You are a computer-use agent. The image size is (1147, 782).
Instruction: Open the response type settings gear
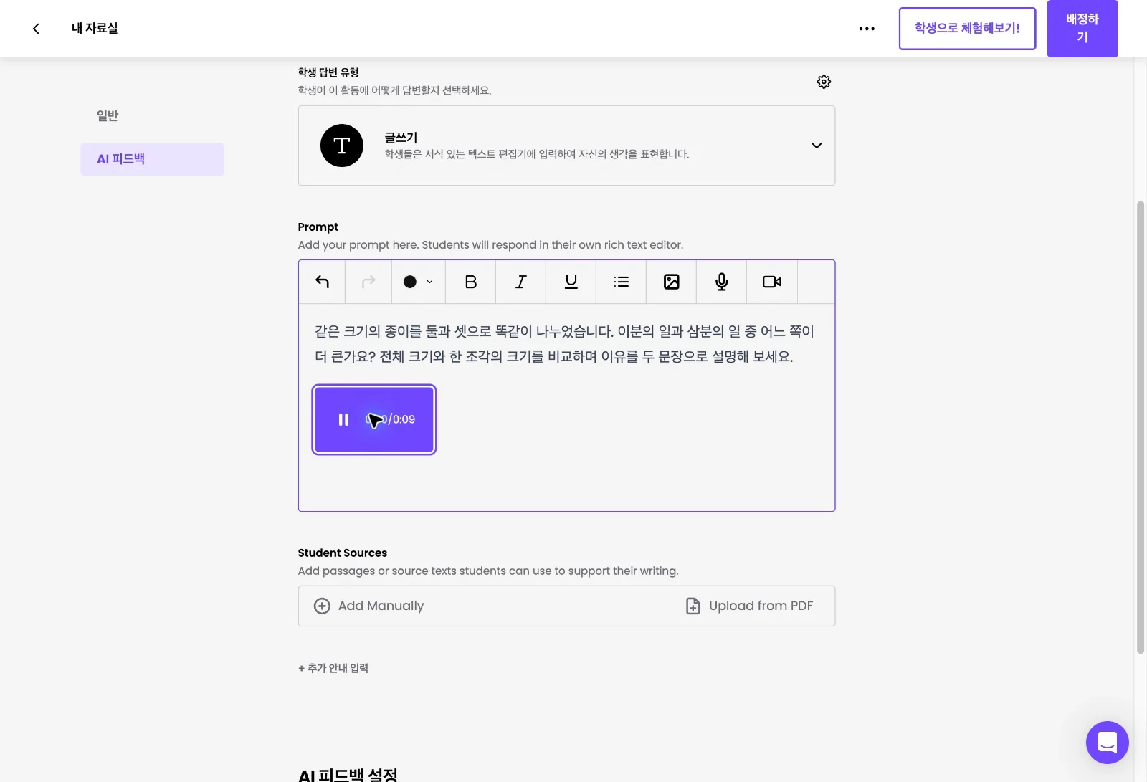pyautogui.click(x=824, y=82)
